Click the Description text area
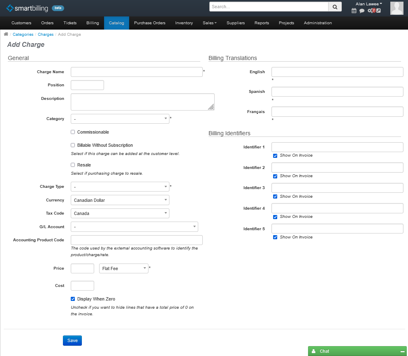The width and height of the screenshot is (408, 356). point(143,102)
